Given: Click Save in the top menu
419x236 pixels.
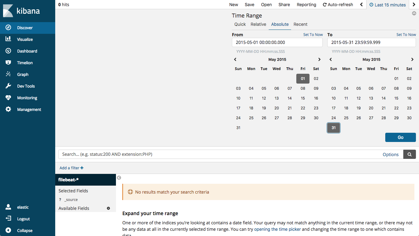Looking at the screenshot, I should coord(250,5).
